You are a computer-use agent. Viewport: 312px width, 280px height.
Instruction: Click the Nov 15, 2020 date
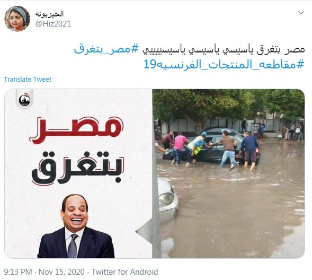coord(61,272)
